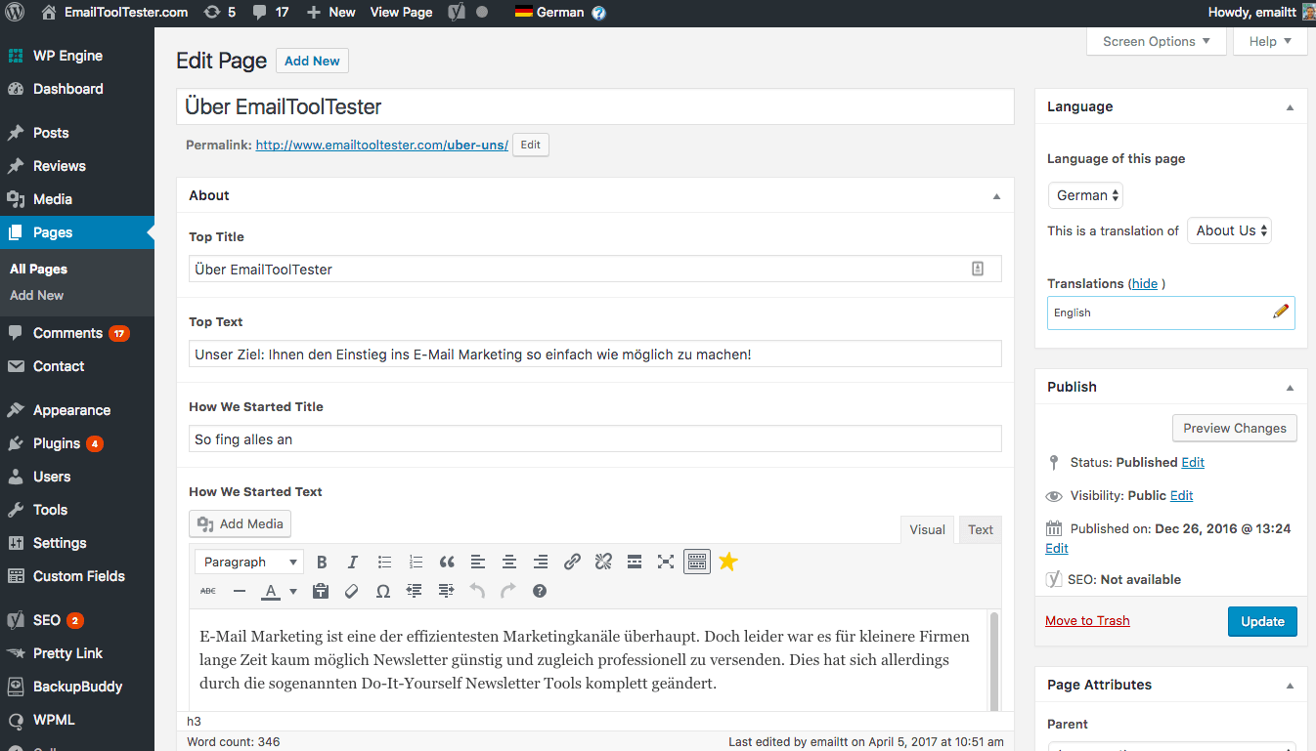Align text right in editor
This screenshot has height=751, width=1316.
(541, 562)
